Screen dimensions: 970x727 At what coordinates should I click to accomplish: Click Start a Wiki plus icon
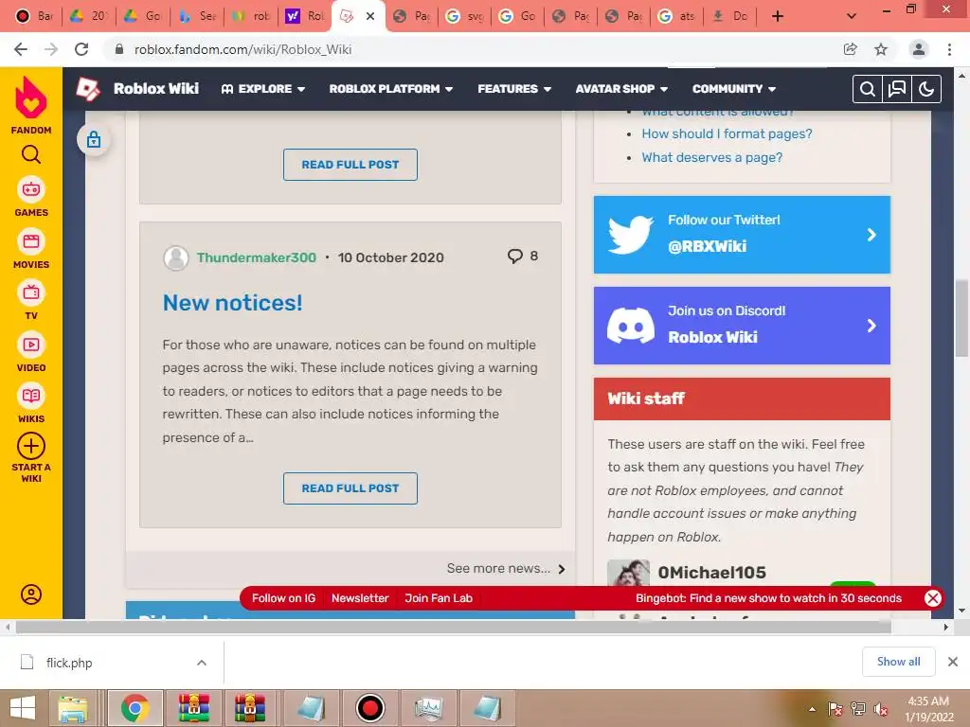31,446
